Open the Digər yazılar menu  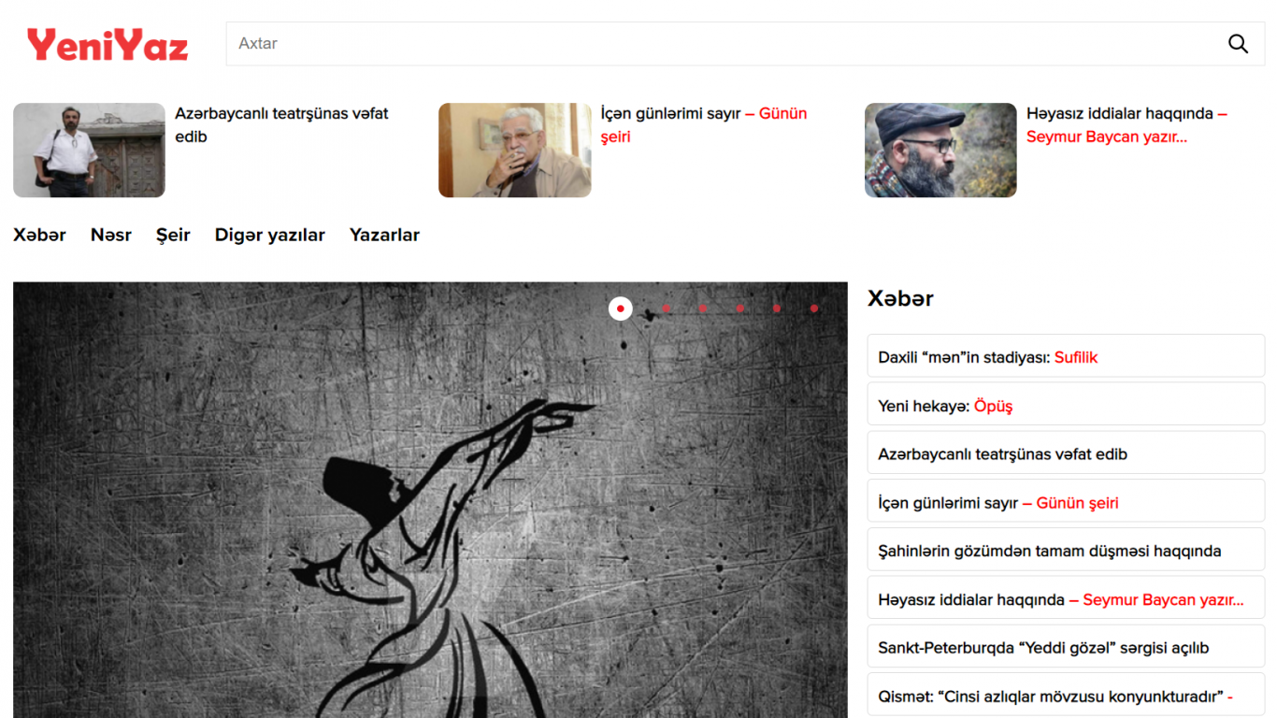pos(270,235)
